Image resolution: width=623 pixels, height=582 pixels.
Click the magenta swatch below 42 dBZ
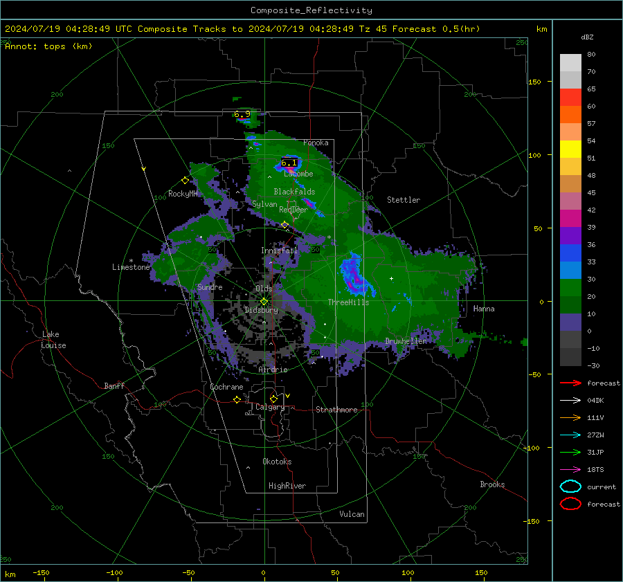click(570, 219)
